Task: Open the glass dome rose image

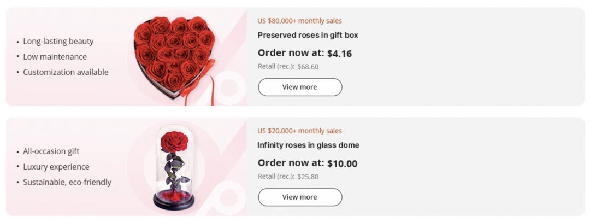Action: coord(174,164)
